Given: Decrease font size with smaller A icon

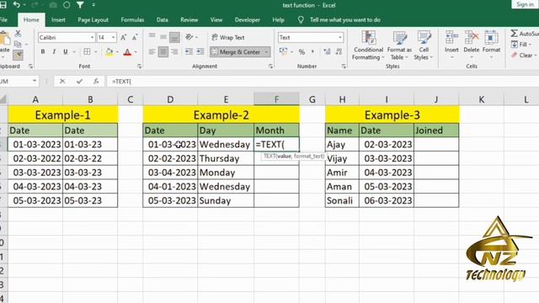Looking at the screenshot, I should tap(135, 37).
